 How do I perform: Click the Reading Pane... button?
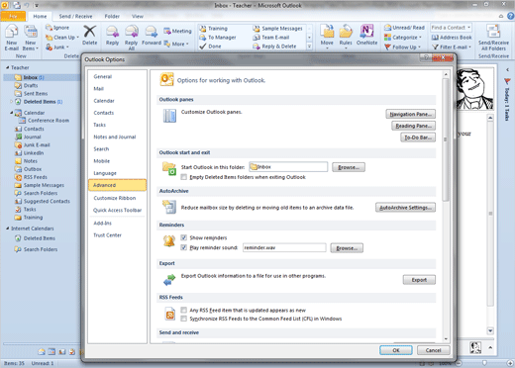click(x=413, y=126)
